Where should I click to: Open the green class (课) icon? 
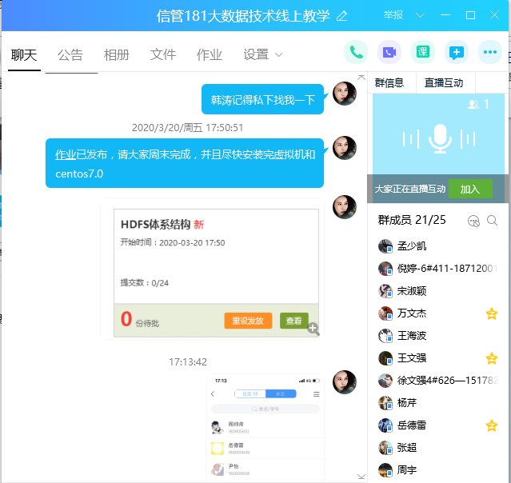pos(423,53)
